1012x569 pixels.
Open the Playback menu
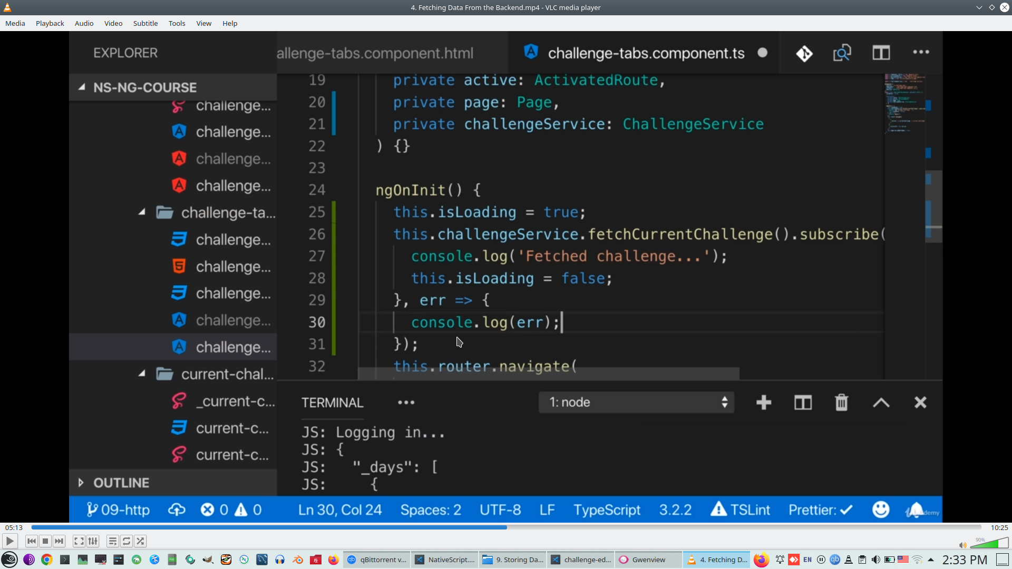pyautogui.click(x=50, y=23)
